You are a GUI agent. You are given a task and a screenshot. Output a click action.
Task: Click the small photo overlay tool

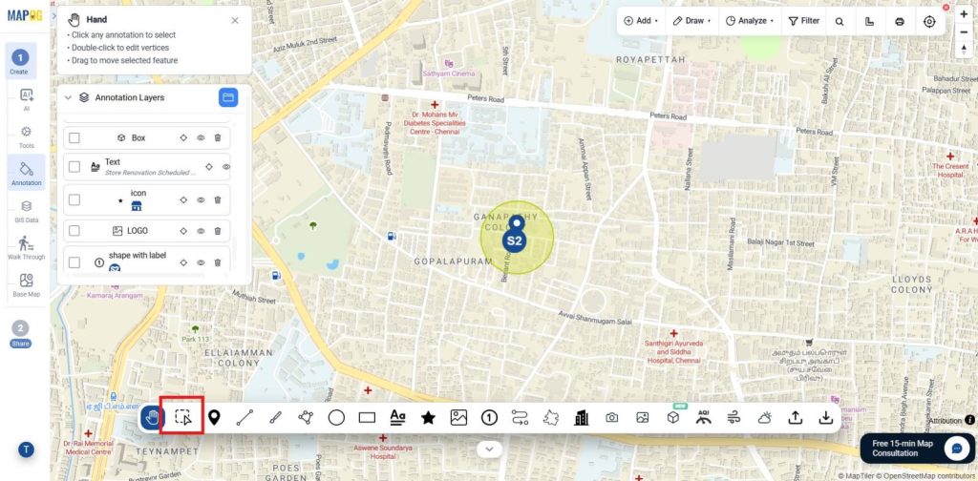[x=643, y=417]
